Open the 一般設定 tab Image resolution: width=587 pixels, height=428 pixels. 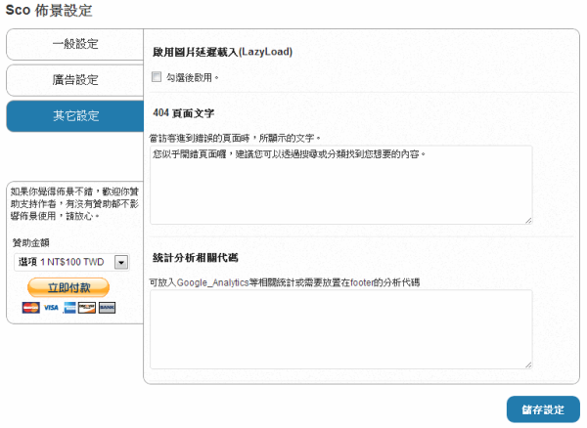(75, 44)
